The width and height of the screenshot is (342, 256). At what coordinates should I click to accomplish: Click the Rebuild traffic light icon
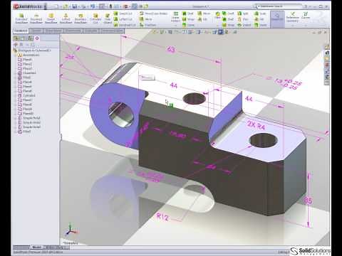[x=110, y=6]
